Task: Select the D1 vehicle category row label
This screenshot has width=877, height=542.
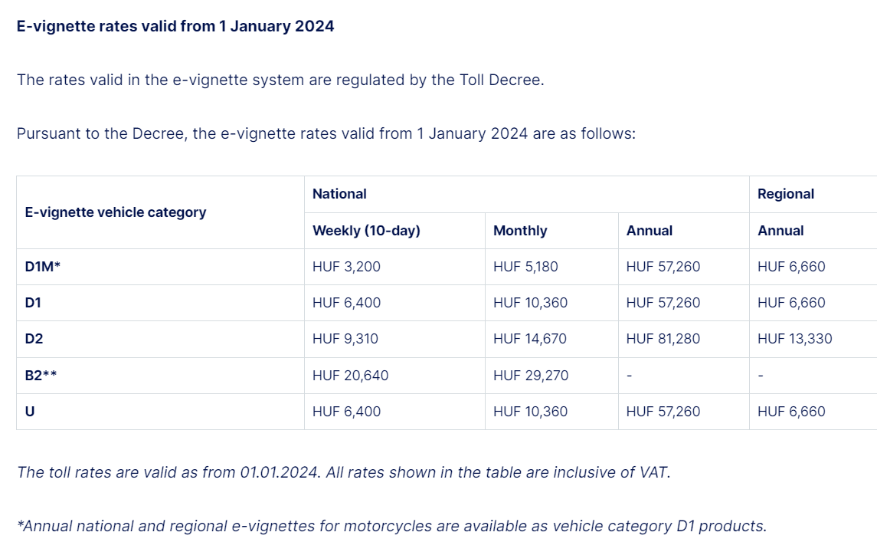Action: click(x=33, y=303)
